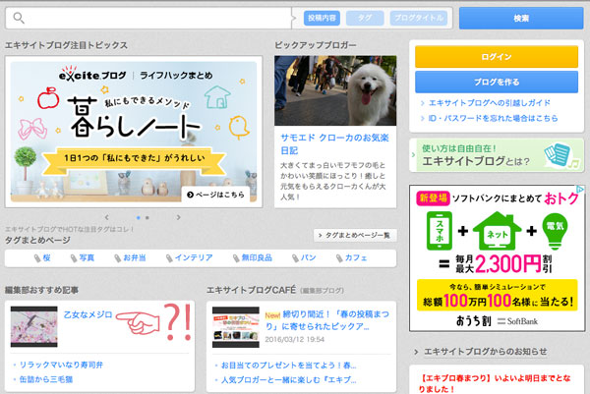
Task: Open the 乙女なメジロ article thumbnail
Action: (33, 327)
